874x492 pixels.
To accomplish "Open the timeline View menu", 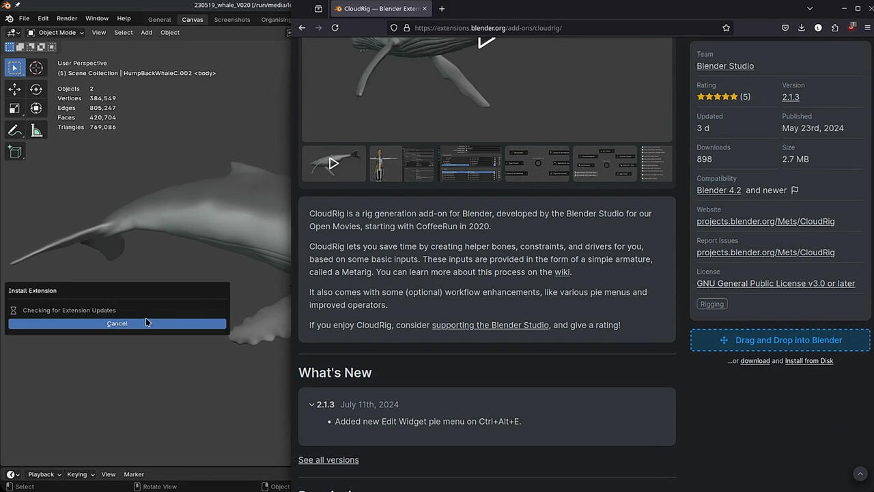I will point(109,474).
